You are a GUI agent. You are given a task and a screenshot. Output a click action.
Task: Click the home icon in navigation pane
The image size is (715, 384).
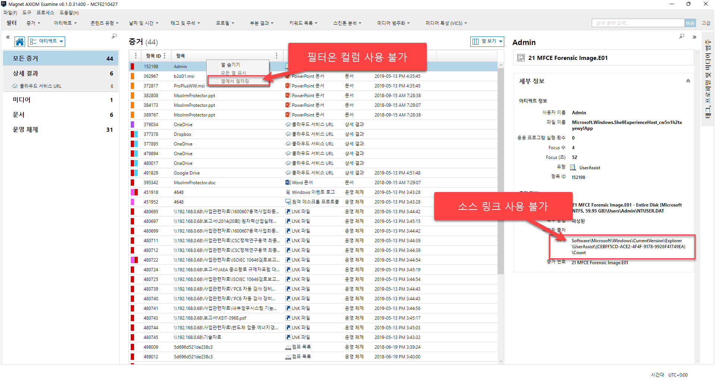pos(20,41)
